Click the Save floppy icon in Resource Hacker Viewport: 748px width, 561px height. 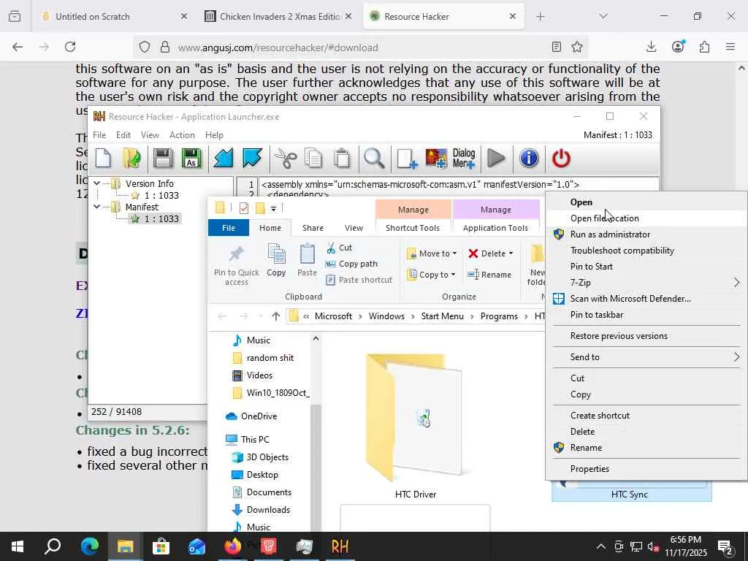click(163, 159)
